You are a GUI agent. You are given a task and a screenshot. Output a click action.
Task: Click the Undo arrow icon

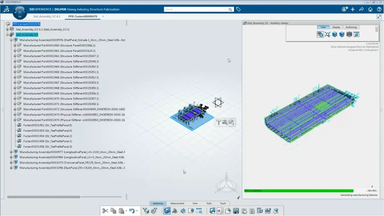pyautogui.click(x=132, y=211)
